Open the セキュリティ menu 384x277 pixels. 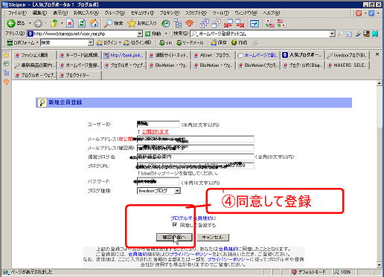click(x=142, y=13)
